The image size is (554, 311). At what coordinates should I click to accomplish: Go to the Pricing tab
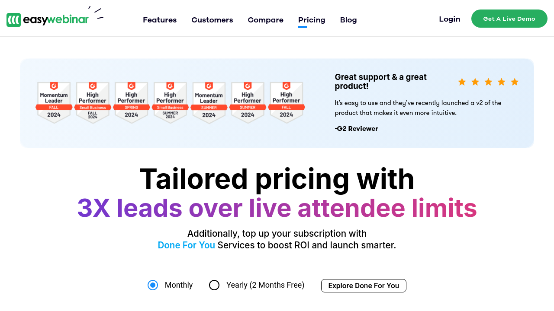point(312,20)
